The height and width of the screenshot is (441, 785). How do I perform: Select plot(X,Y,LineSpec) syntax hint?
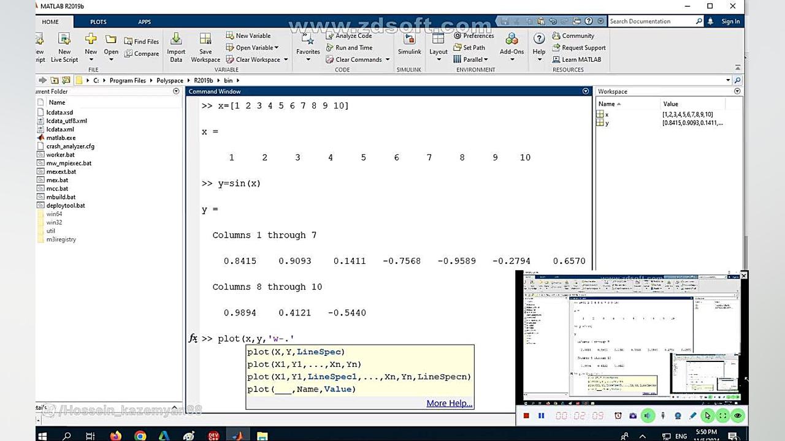tap(296, 352)
